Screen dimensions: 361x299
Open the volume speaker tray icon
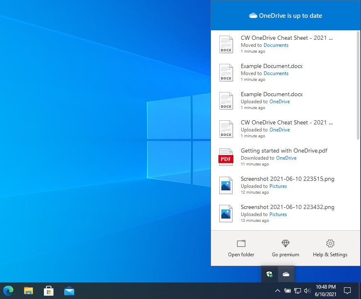point(308,291)
